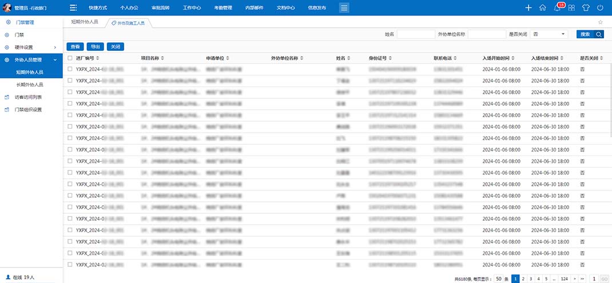Check the first row's checkbox
612x283 pixels.
click(x=70, y=69)
